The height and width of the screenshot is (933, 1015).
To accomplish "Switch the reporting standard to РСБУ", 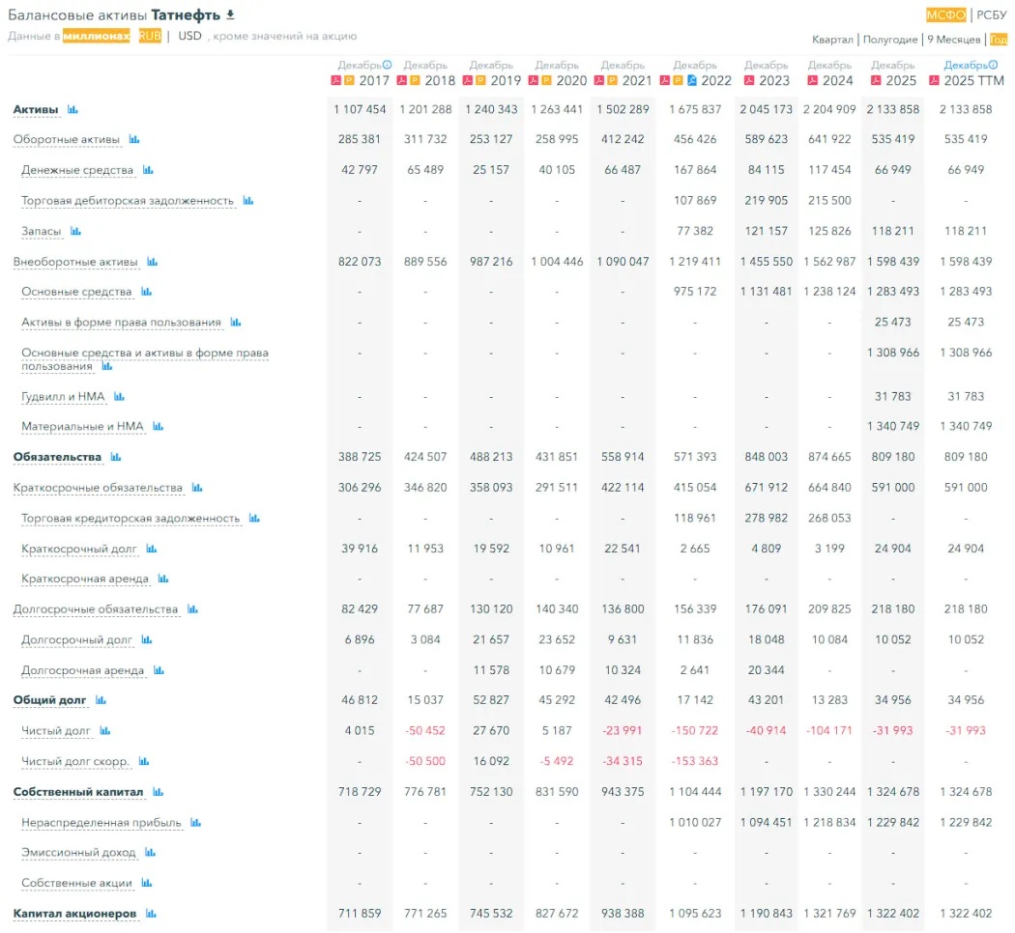I will [991, 14].
